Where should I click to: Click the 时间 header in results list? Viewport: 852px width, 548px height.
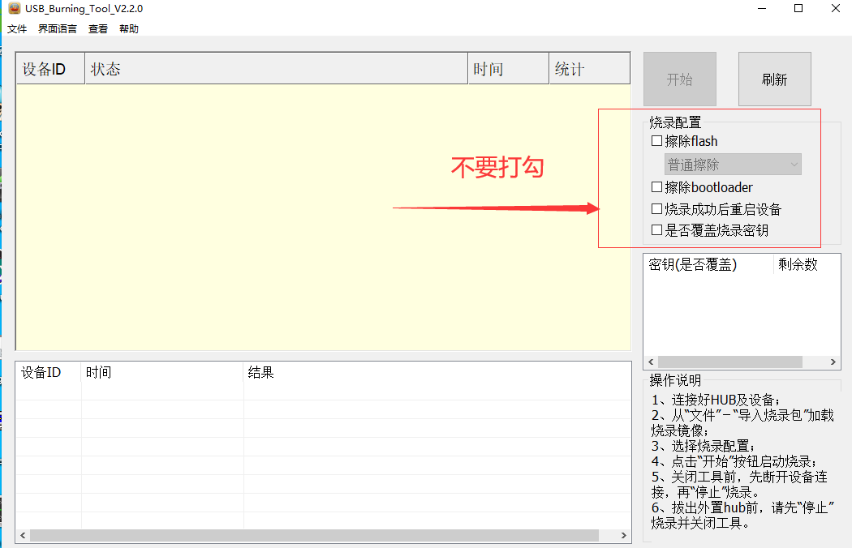tap(162, 373)
